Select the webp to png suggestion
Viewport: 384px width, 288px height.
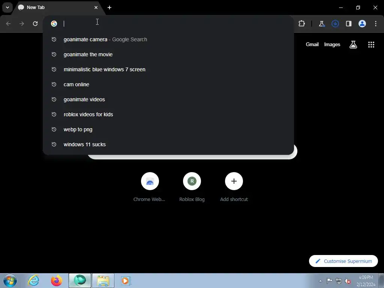tap(168, 129)
